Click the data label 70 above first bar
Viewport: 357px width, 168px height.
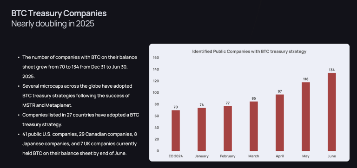(x=176, y=107)
